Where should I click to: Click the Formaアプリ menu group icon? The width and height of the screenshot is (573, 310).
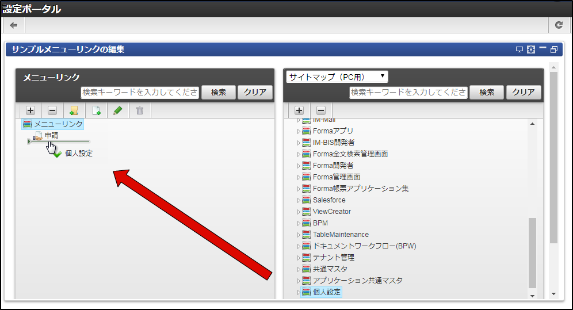click(x=306, y=131)
